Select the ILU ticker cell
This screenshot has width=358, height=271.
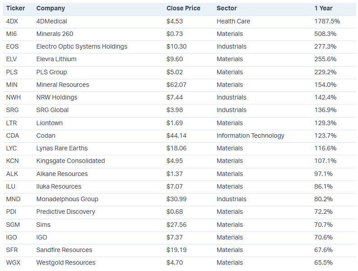11,186
